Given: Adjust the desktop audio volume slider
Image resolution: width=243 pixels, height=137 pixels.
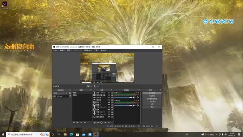Looking at the screenshot, I should tap(123, 105).
